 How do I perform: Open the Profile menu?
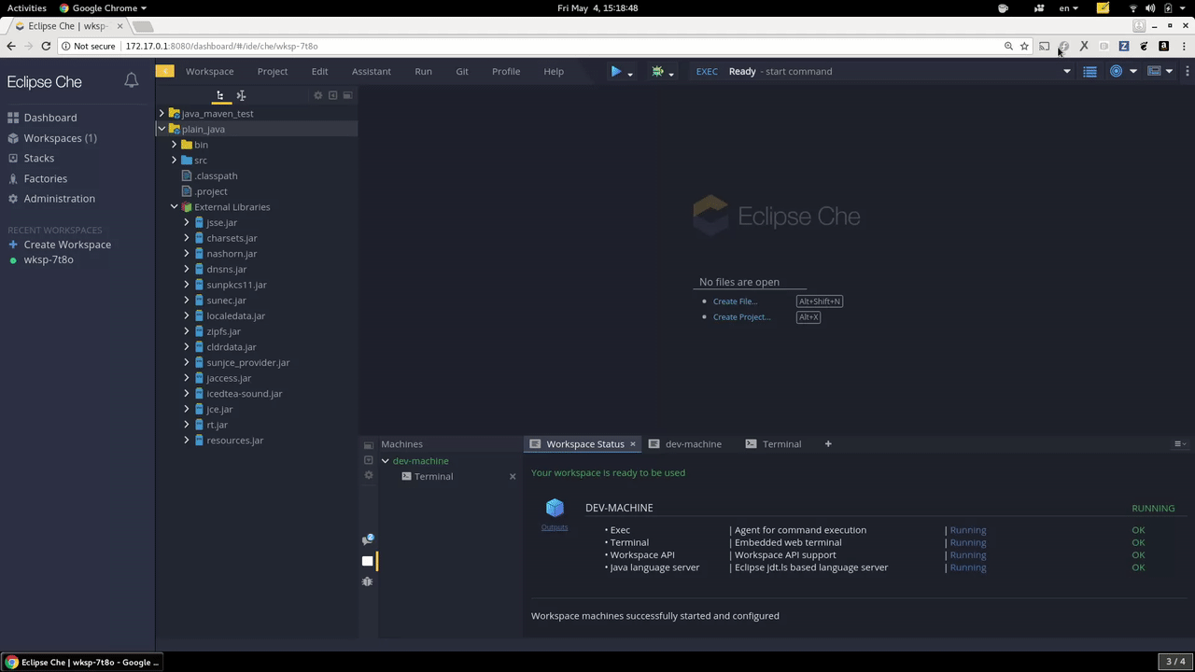point(506,71)
